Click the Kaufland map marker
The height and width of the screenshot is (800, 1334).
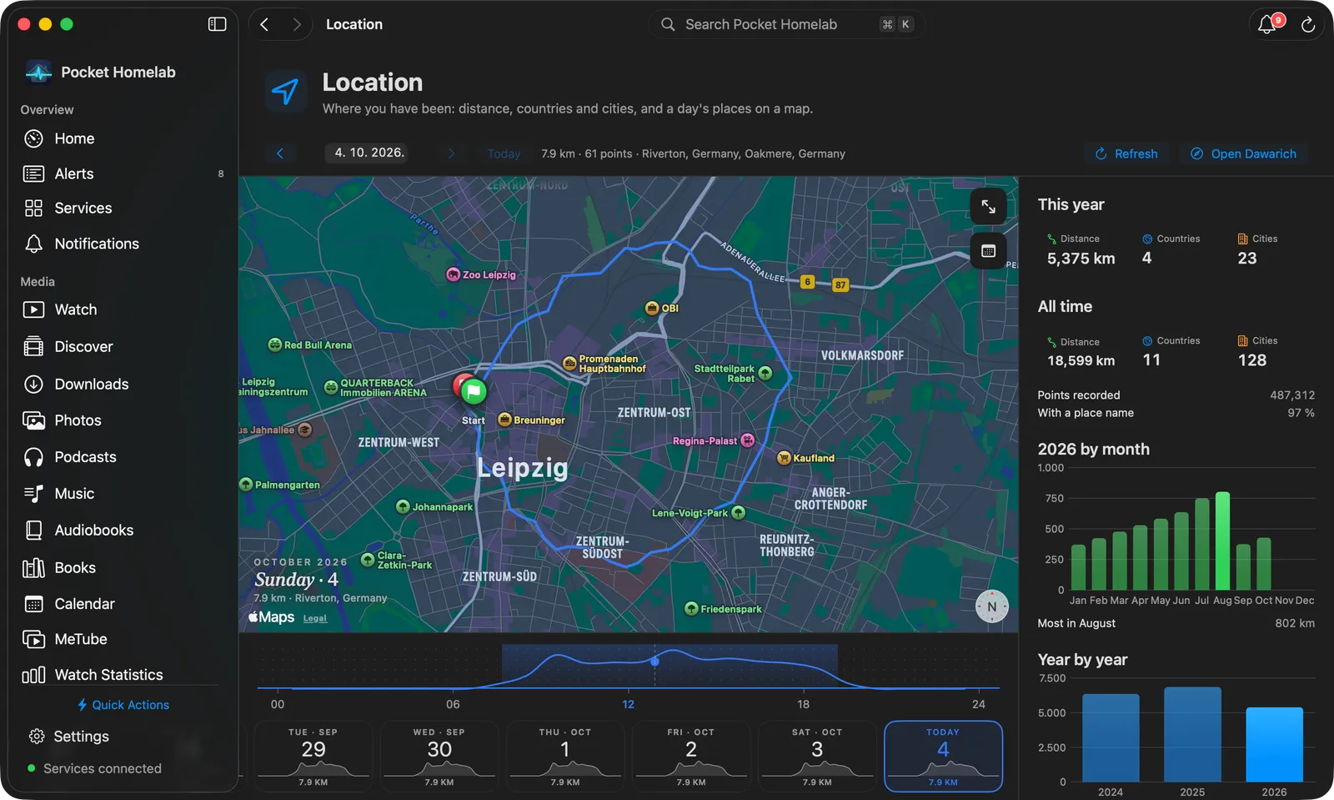click(784, 458)
